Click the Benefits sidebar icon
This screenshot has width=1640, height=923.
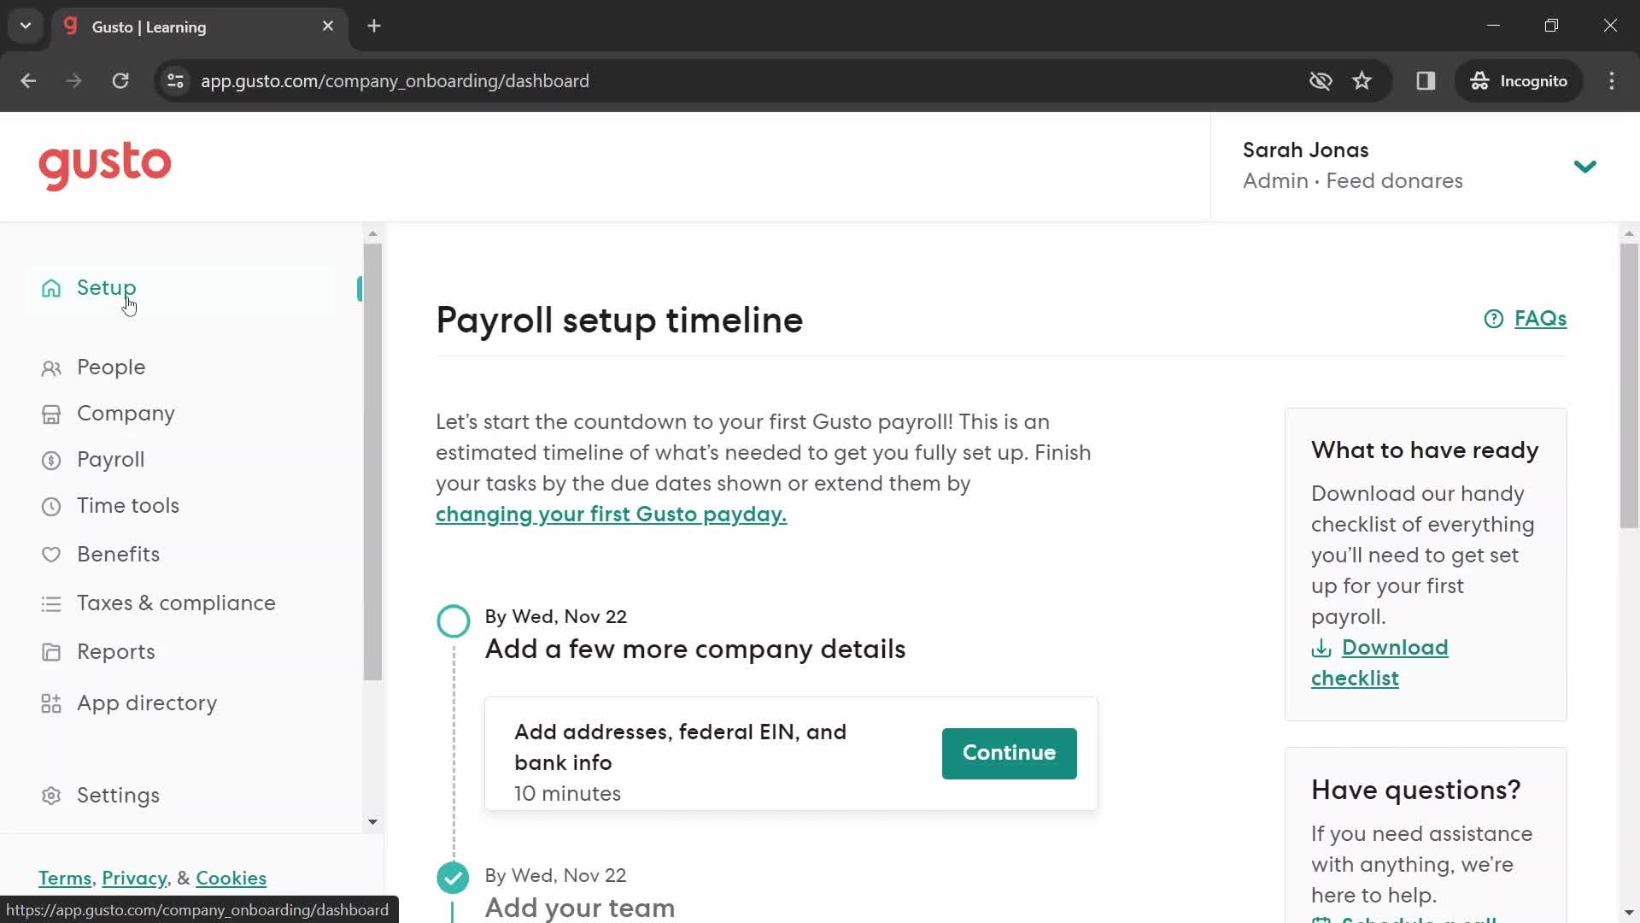50,553
